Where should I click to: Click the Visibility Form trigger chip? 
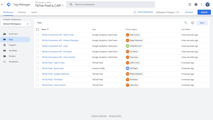point(134,46)
